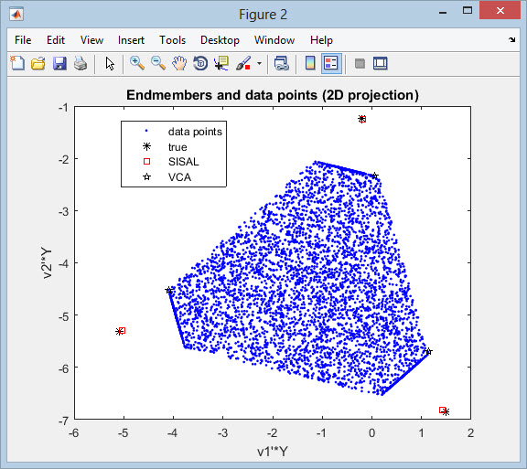The height and width of the screenshot is (469, 527).
Task: Expand the toolbar docking arrow at right
Action: pos(511,40)
